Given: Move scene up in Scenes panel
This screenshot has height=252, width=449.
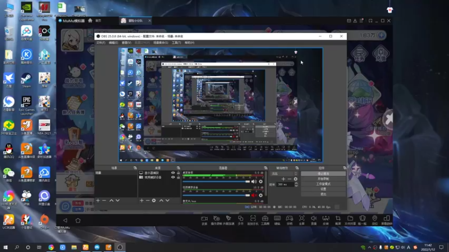Looking at the screenshot, I should tap(111, 200).
